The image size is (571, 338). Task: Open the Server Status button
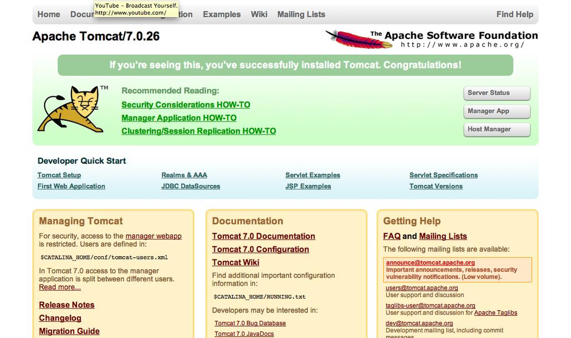[497, 93]
